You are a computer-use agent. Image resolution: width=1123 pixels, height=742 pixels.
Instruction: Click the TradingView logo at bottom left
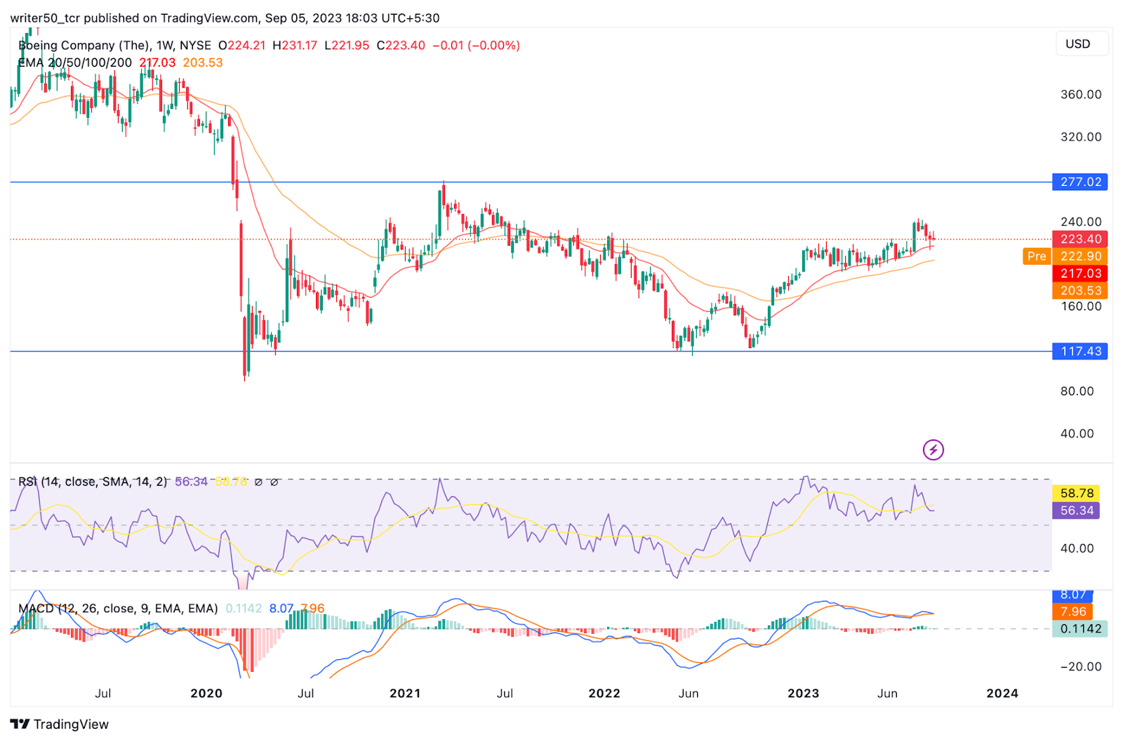60,724
